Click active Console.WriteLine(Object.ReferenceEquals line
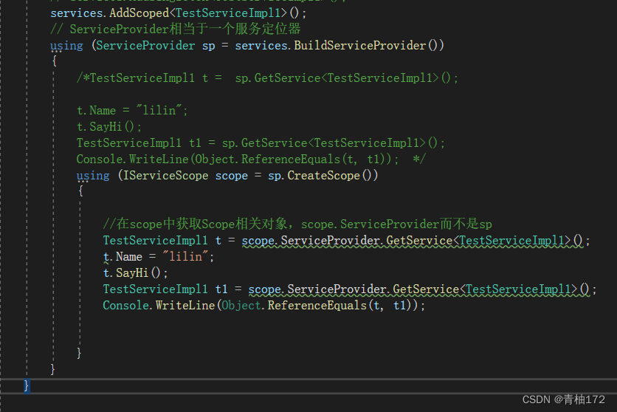This screenshot has width=617, height=412. click(264, 306)
